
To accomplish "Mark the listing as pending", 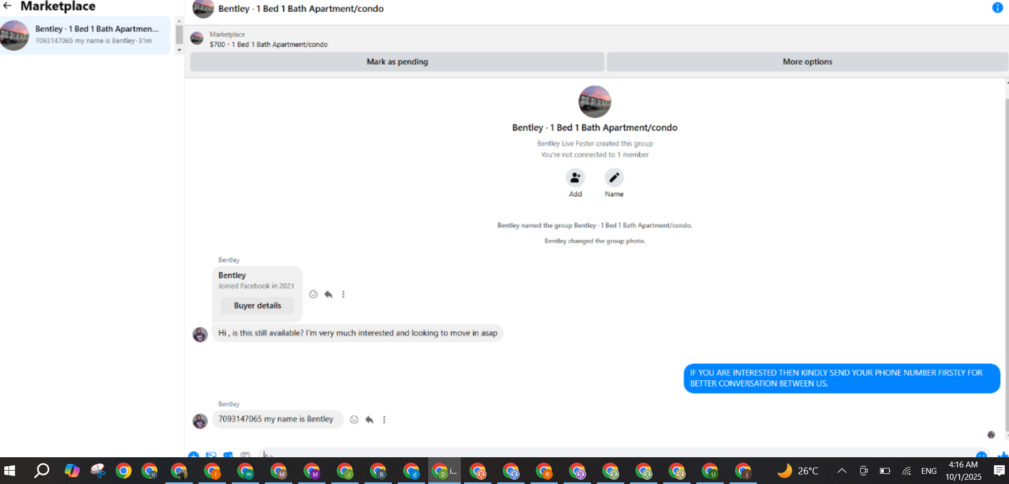I will [x=397, y=62].
